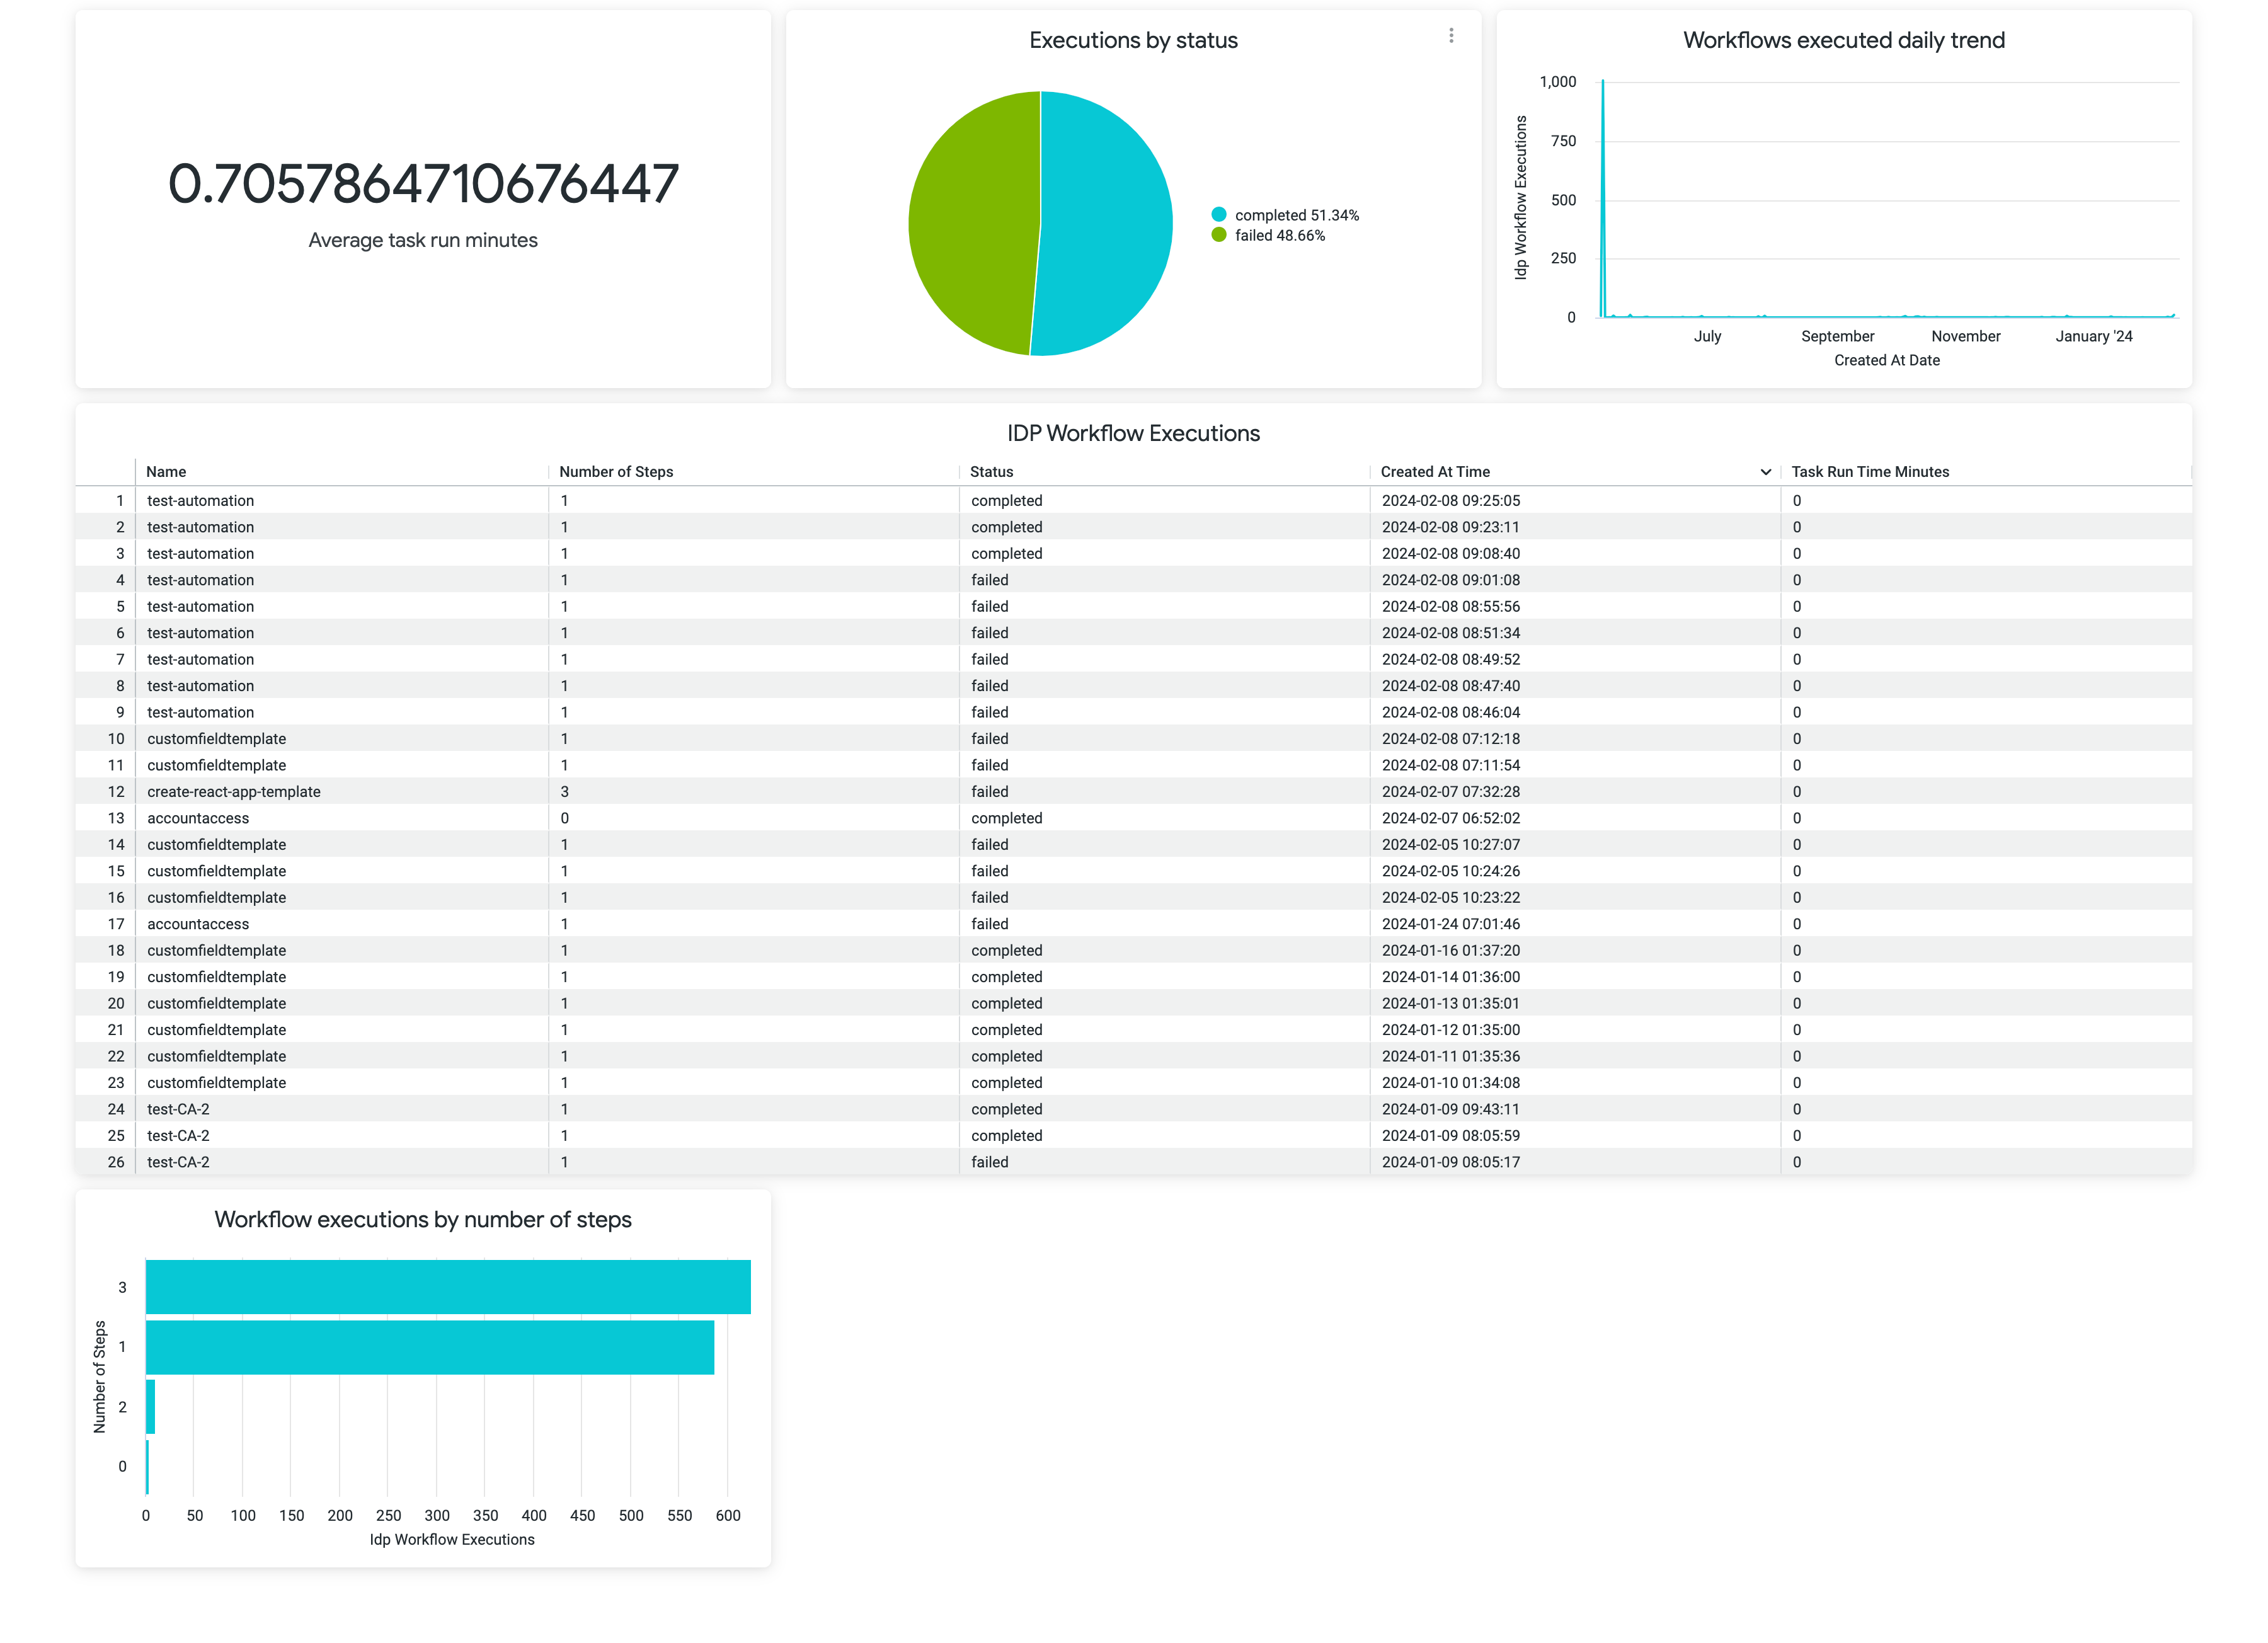Sort by Number of Steps header

coord(616,472)
